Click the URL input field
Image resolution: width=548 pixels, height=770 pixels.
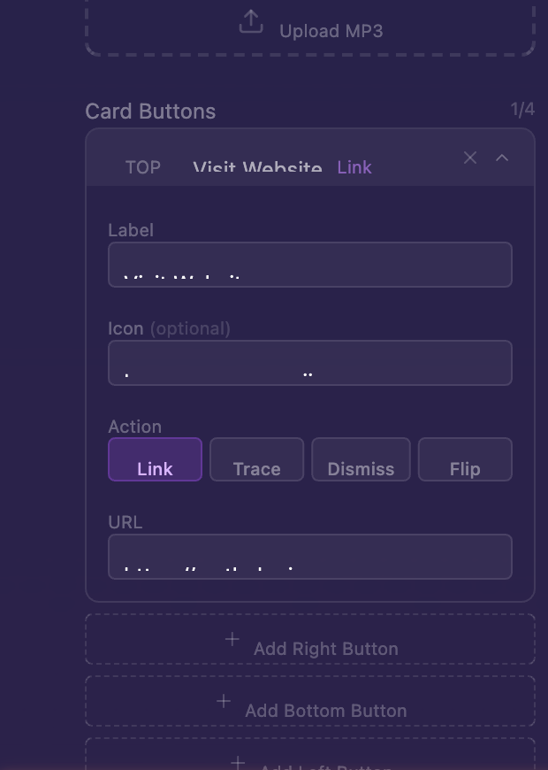click(x=309, y=556)
